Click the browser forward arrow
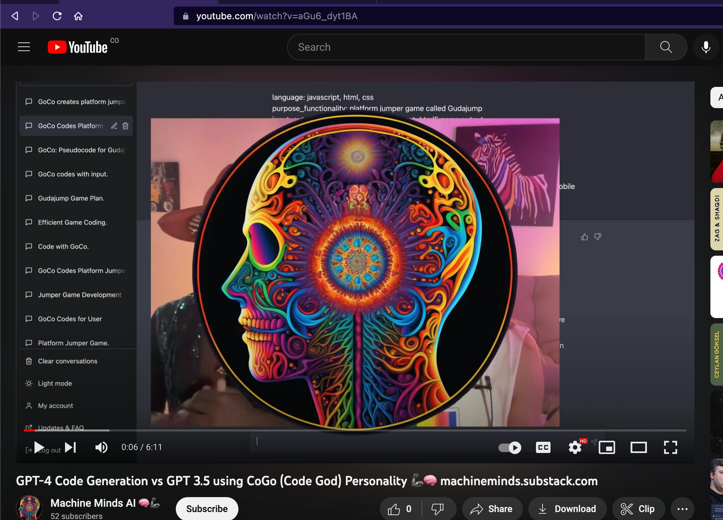Viewport: 723px width, 520px height. 36,16
